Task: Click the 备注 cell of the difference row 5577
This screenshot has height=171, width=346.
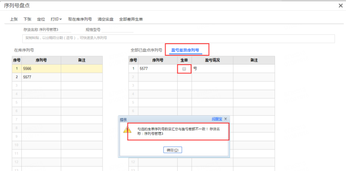Action: tap(254, 69)
